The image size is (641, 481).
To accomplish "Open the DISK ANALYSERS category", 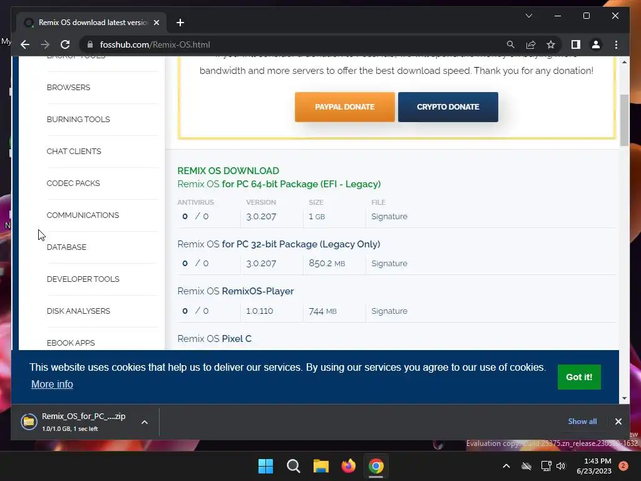I will [78, 311].
